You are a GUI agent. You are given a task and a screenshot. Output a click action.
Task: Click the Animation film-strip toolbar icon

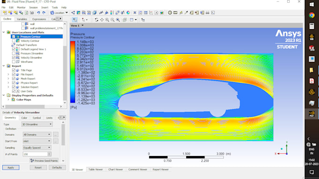coord(175,13)
